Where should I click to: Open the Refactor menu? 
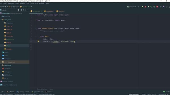22,3
